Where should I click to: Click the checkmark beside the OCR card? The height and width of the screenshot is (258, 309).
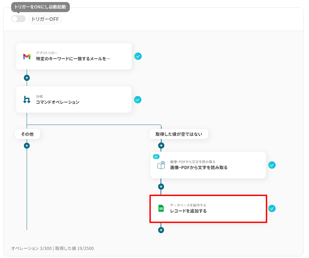pyautogui.click(x=272, y=165)
